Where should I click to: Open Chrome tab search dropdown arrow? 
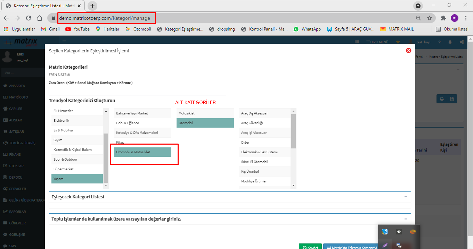[418, 6]
